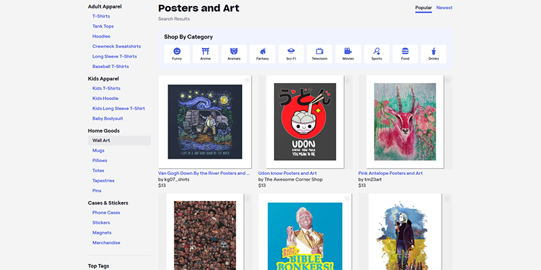Screen dimensions: 541x270
Task: View the Bible Bonkers poster thumbnail
Action: tap(304, 233)
